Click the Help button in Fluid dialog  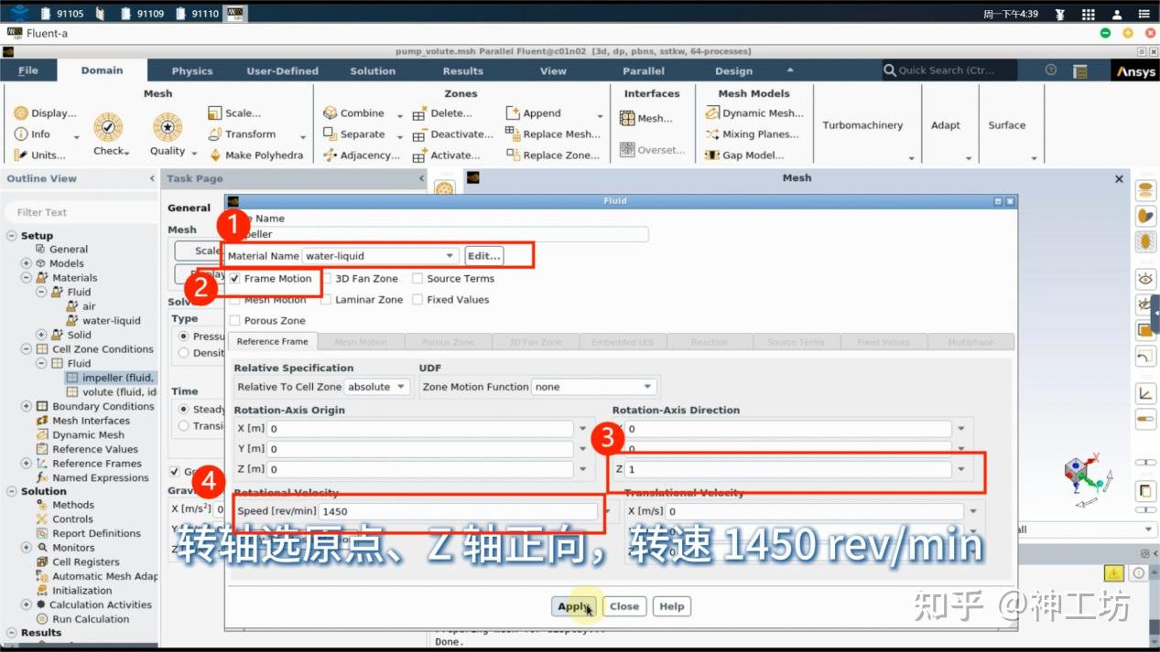point(672,606)
